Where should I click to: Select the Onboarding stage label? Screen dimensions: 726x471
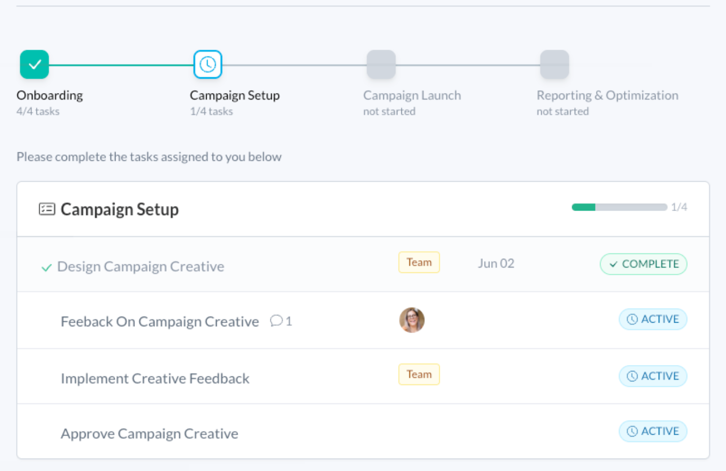pos(50,95)
